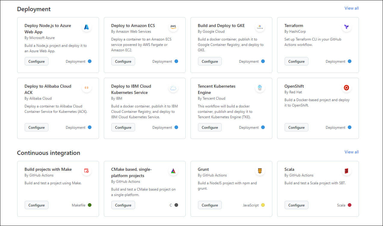The height and width of the screenshot is (226, 383).
Task: Click the Alibaba Cloud logo icon
Action: point(86,88)
